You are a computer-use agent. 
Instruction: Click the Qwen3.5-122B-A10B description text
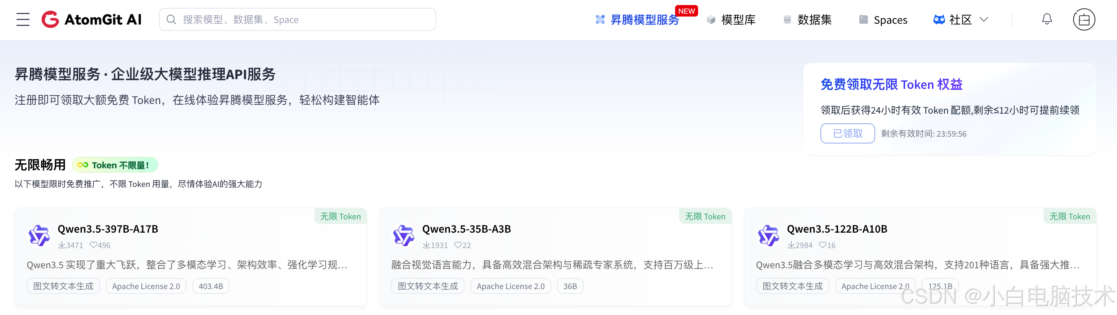(x=918, y=265)
